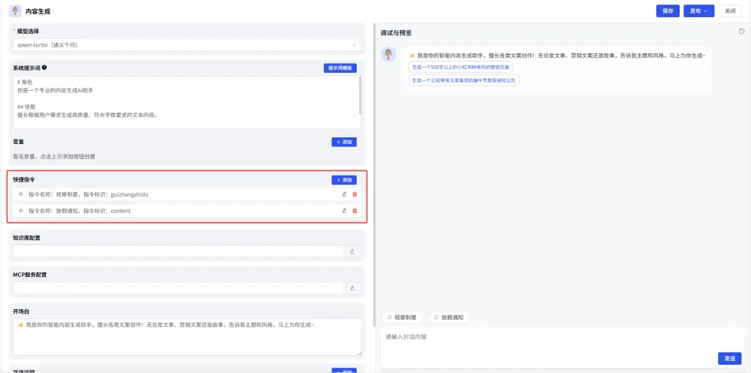The image size is (751, 373).
Task: Open the MCP服务配置 edit icon
Action: [x=352, y=287]
